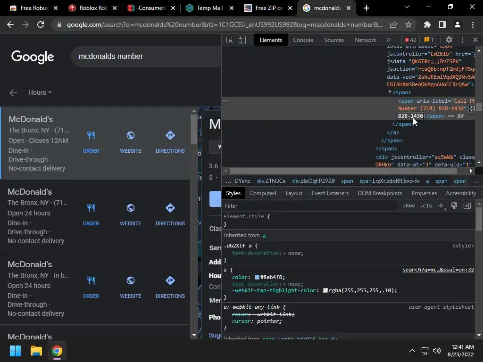The height and width of the screenshot is (362, 483).
Task: Toggle the .cls classes button
Action: pyautogui.click(x=426, y=206)
